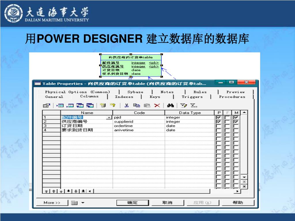Click the 应用(A) Apply button
The width and height of the screenshot is (295, 221).
pos(203,203)
